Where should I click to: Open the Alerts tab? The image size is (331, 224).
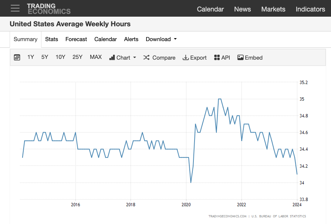click(x=131, y=39)
